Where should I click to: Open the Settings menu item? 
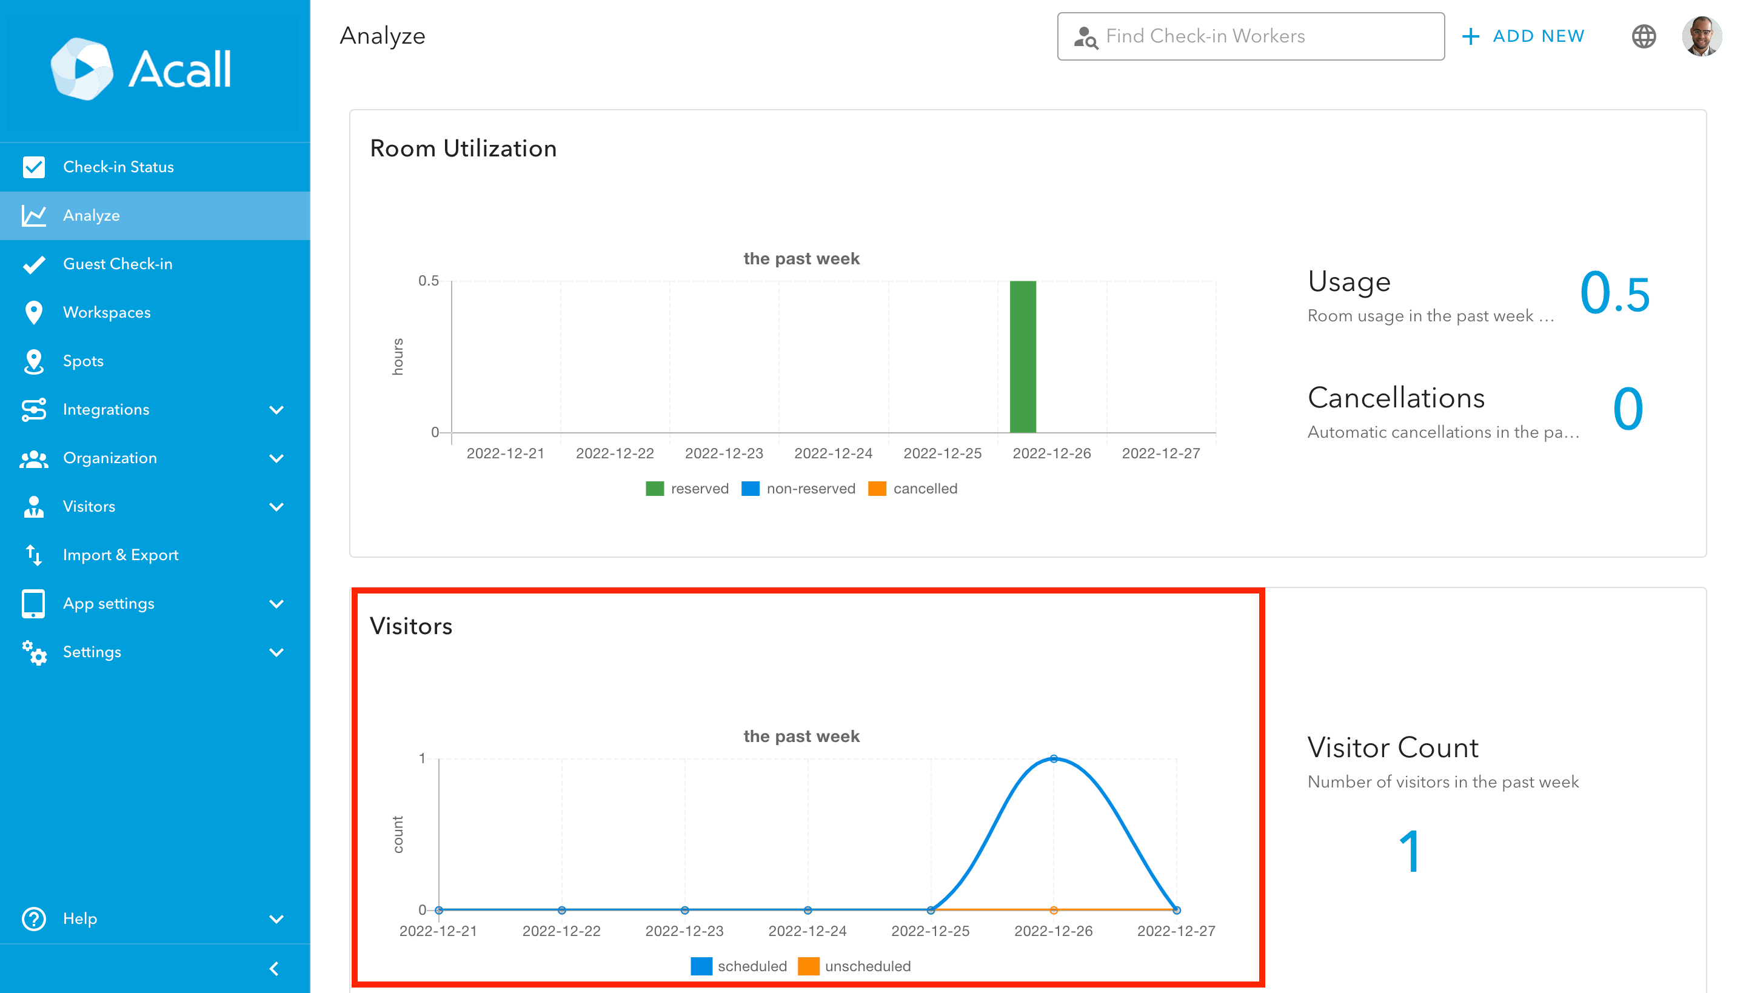point(92,652)
